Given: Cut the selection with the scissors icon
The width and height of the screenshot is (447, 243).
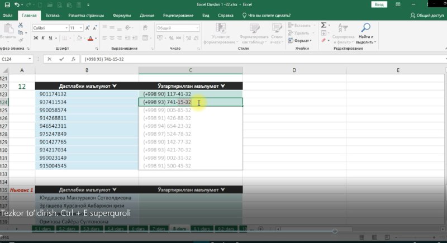Looking at the screenshot, I should 21,25.
